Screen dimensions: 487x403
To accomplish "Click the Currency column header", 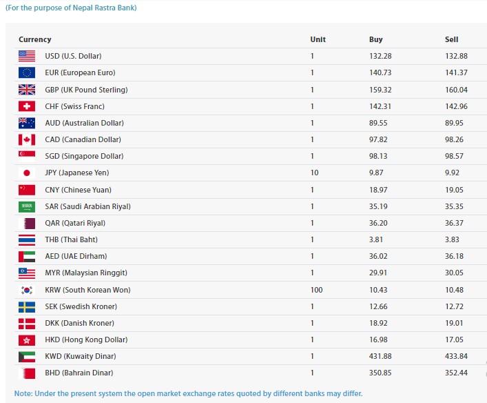I will click(34, 39).
